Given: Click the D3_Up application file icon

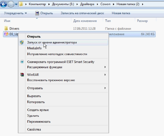Looking at the screenshot, I should (6, 34).
